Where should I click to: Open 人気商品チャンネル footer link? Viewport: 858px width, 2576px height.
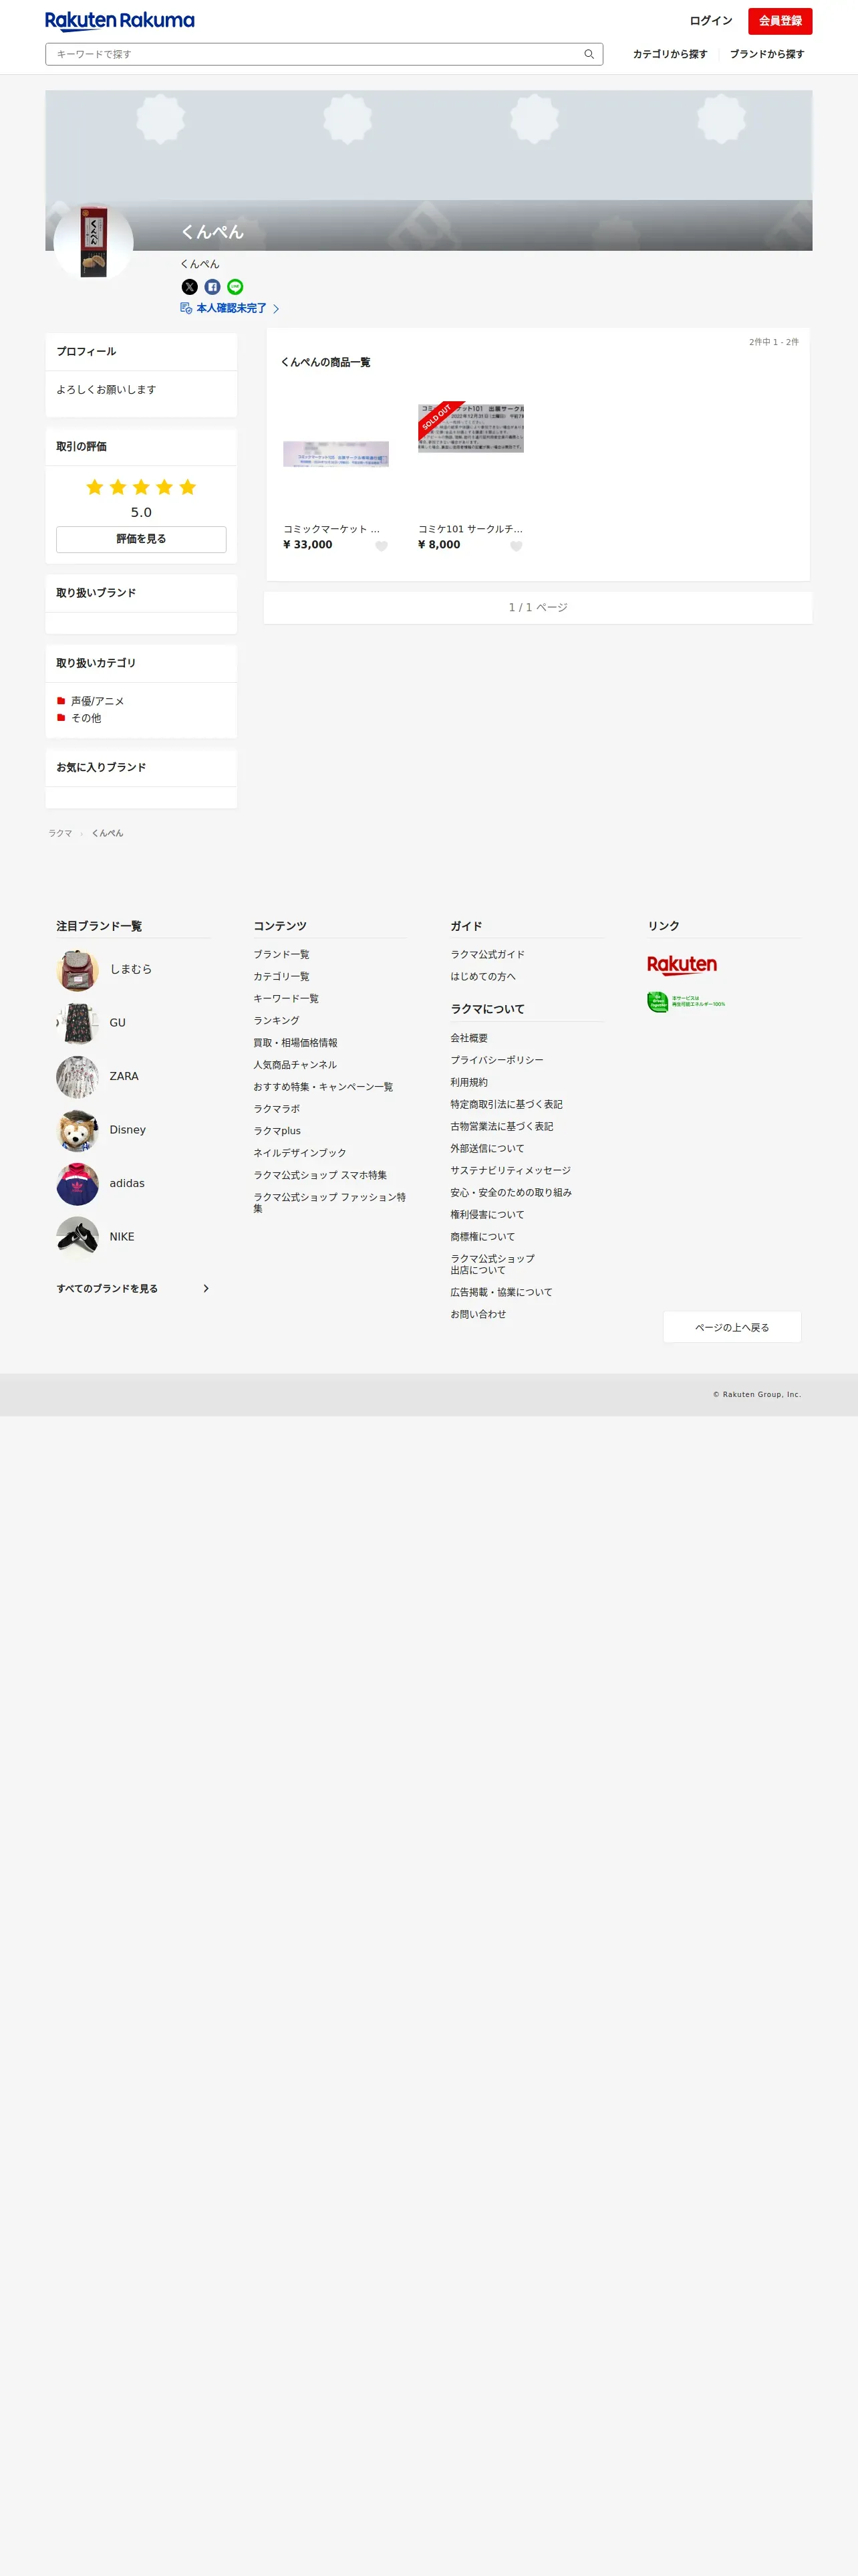295,1064
